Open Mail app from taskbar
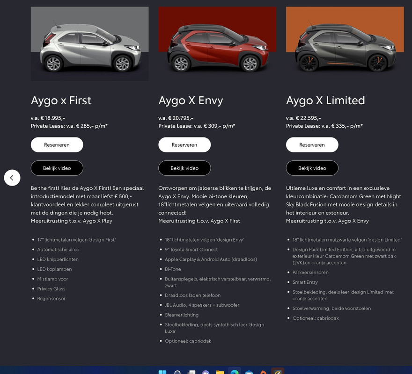412x374 pixels. tap(249, 372)
